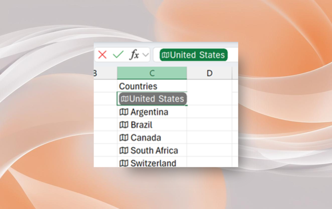Open the Argentina geography data card icon
The width and height of the screenshot is (332, 209).
(124, 112)
